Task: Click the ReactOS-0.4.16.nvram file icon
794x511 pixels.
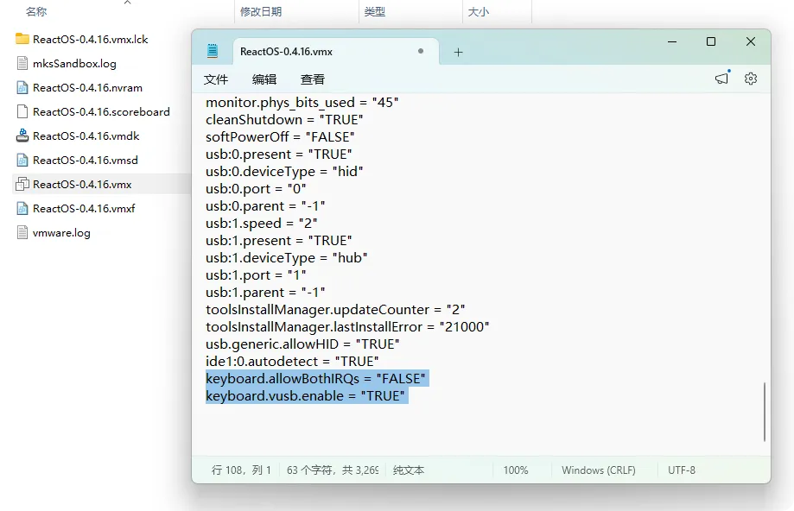Action: (x=22, y=87)
